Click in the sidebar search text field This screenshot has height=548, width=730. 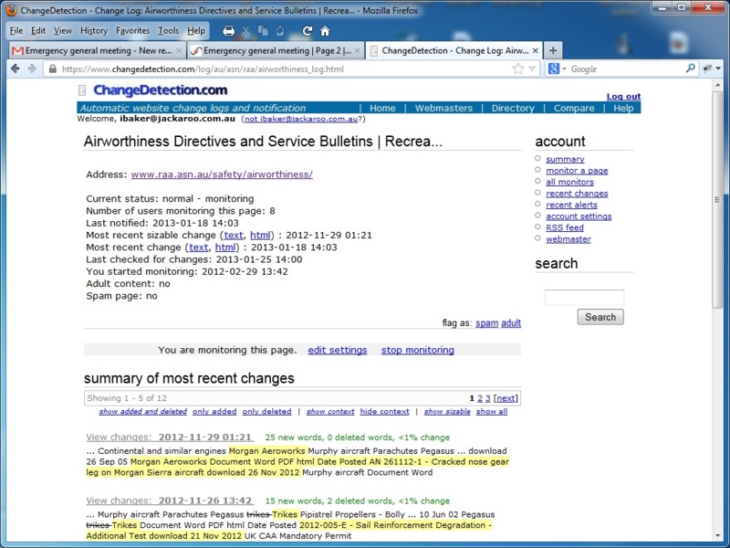(584, 298)
